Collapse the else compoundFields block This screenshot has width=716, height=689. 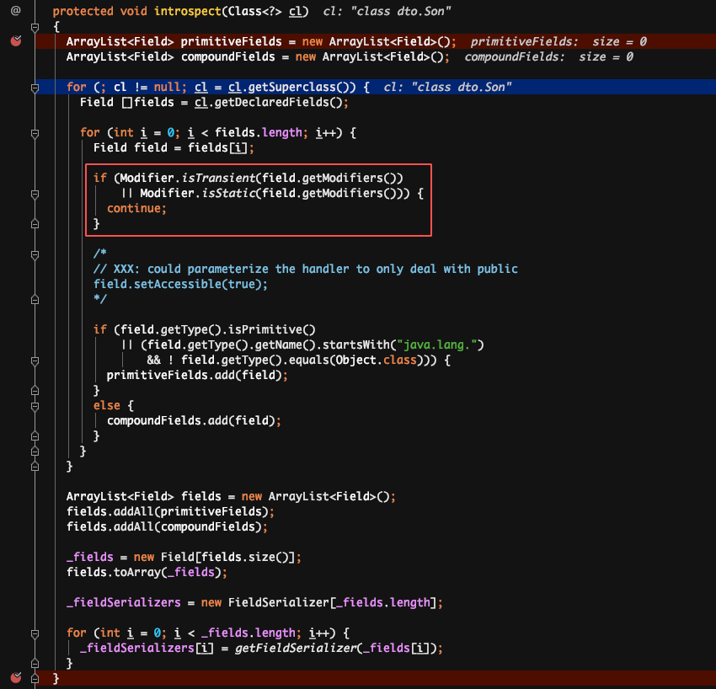[35, 405]
